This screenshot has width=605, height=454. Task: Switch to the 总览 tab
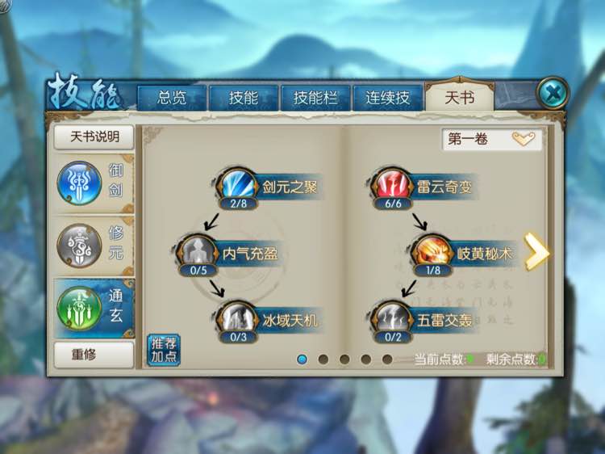[172, 98]
